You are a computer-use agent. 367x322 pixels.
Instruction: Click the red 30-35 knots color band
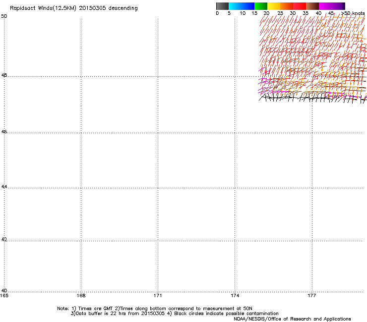(300, 6)
